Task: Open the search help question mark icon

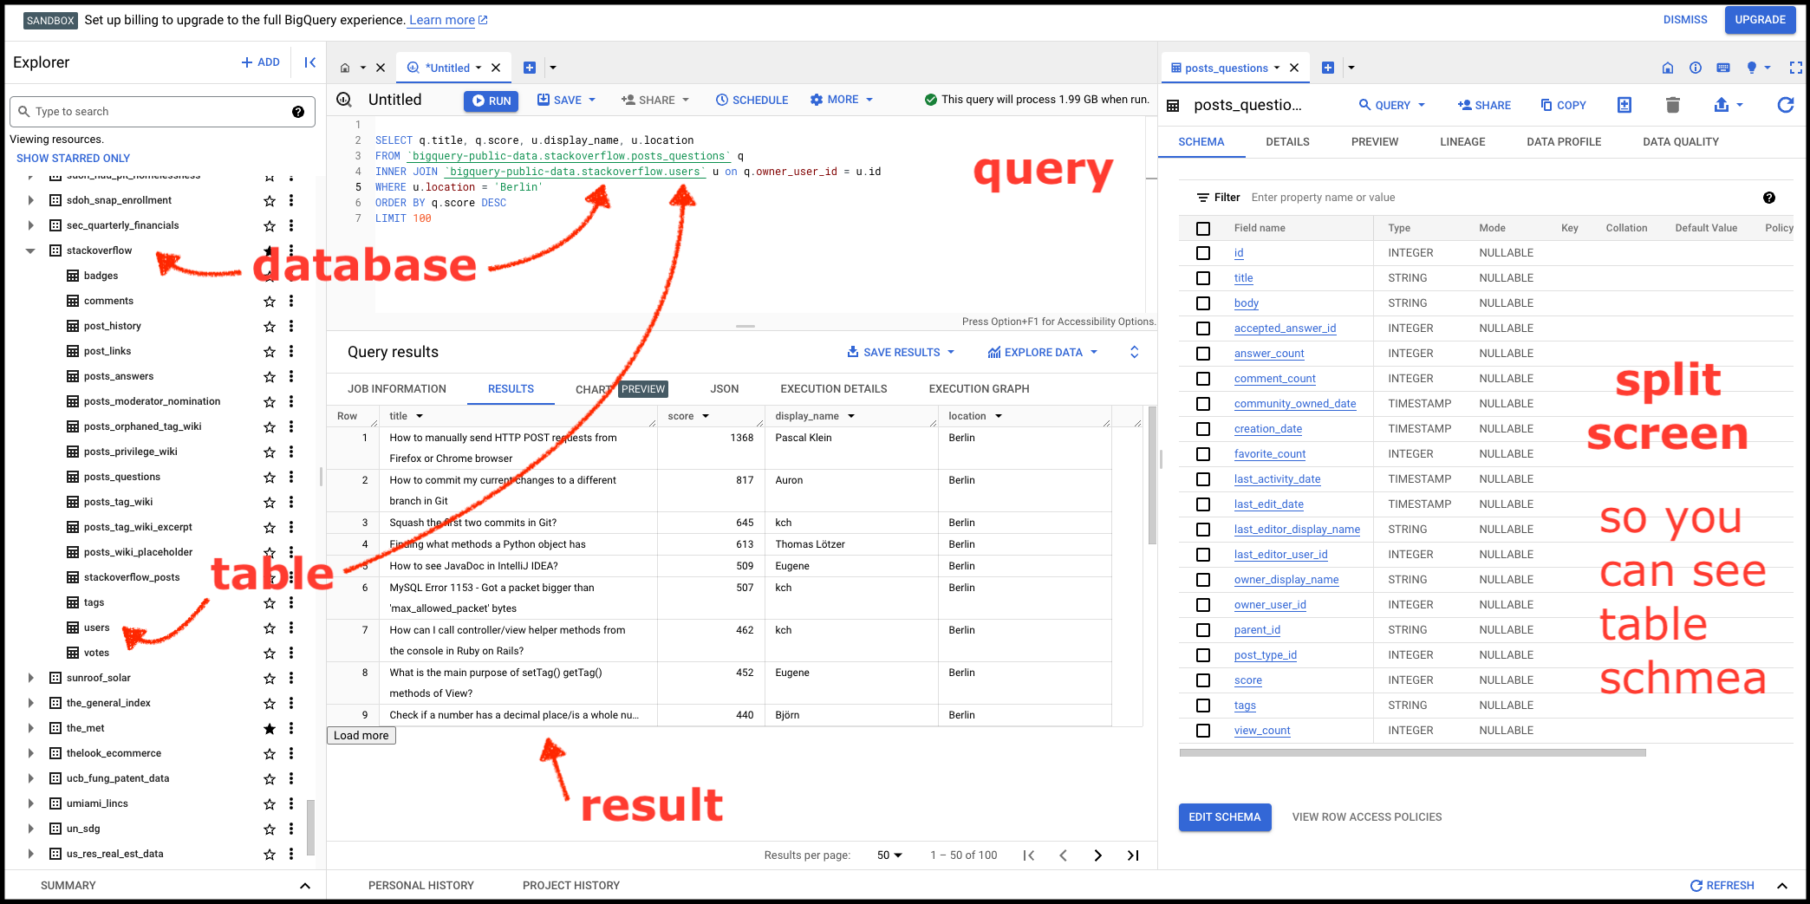Action: tap(298, 112)
